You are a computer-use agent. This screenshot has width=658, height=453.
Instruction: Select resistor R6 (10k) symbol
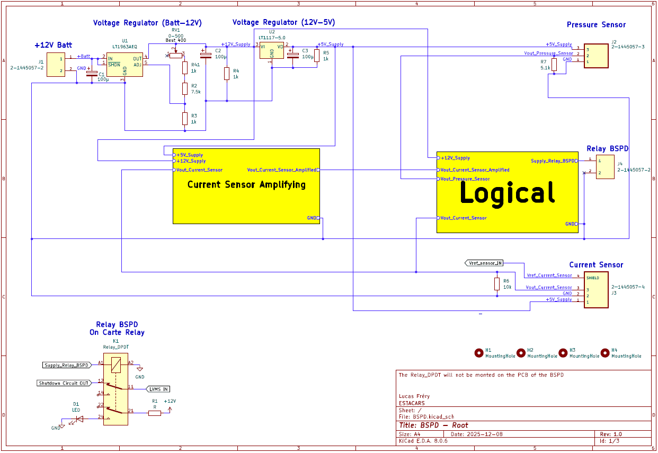click(x=497, y=284)
